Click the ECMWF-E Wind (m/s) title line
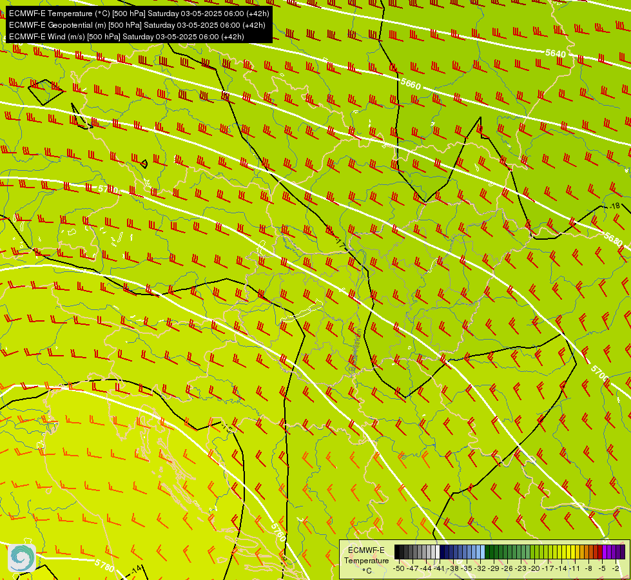This screenshot has width=631, height=580. [126, 37]
